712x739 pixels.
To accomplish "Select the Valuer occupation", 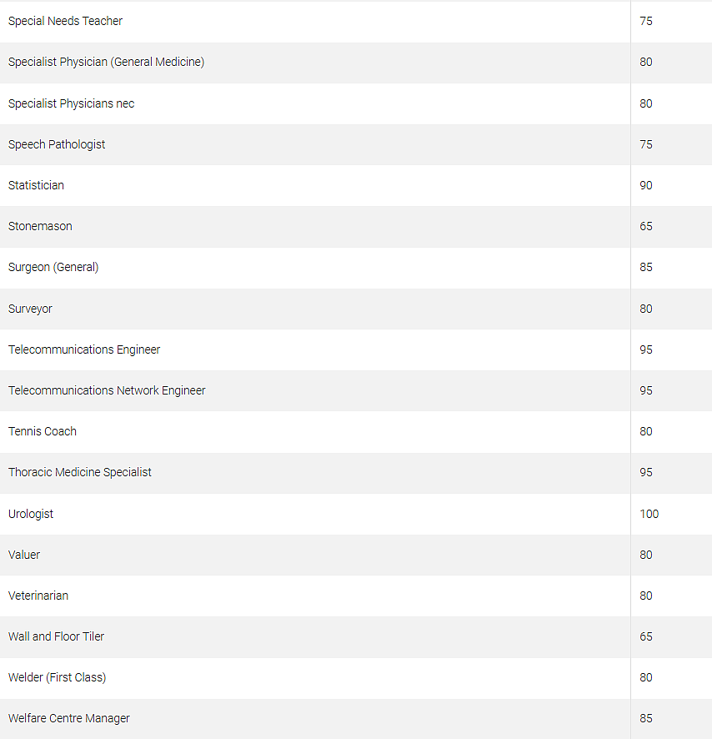I will [24, 555].
